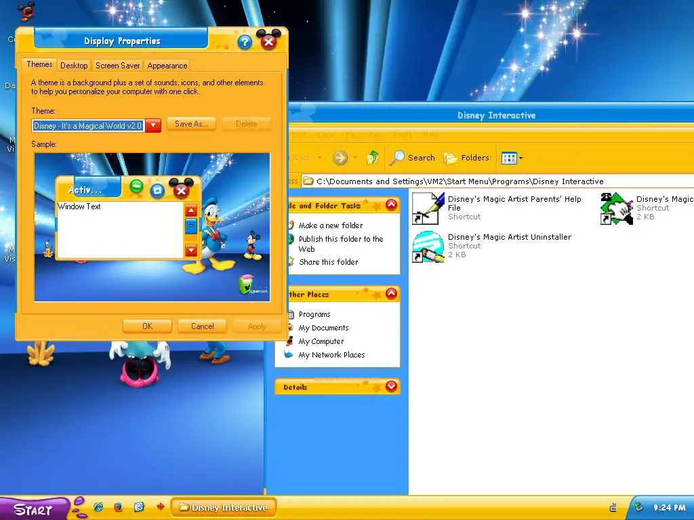Click the Make a new folder link
The width and height of the screenshot is (694, 520).
click(x=331, y=225)
